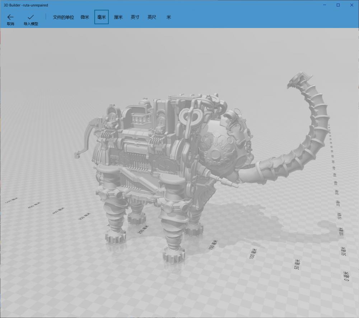Viewport: 359px width, 318px height.
Task: Click the 文件的单位 label
Action: point(63,17)
